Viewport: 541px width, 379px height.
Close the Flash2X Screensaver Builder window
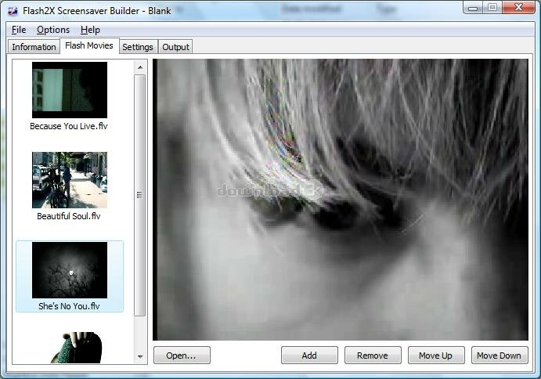coord(518,8)
